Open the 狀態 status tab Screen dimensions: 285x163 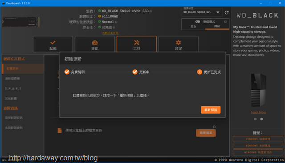click(x=53, y=44)
